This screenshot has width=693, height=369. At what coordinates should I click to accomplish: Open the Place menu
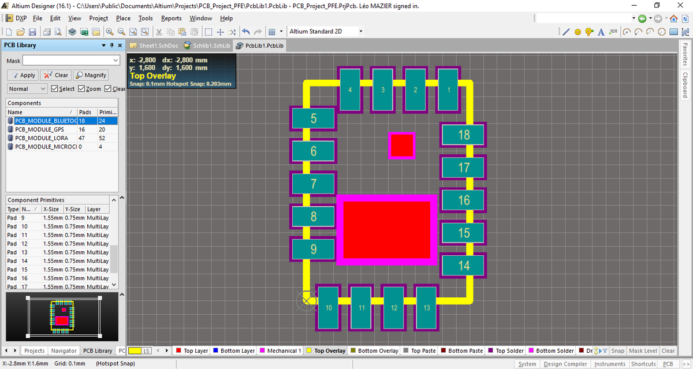123,18
